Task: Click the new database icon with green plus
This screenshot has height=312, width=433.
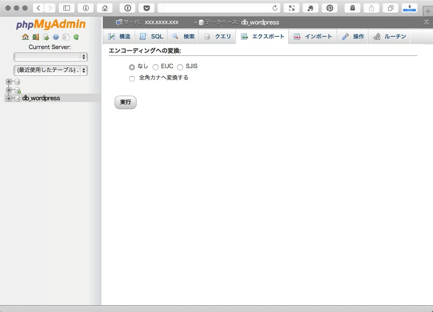Action: pyautogui.click(x=18, y=90)
